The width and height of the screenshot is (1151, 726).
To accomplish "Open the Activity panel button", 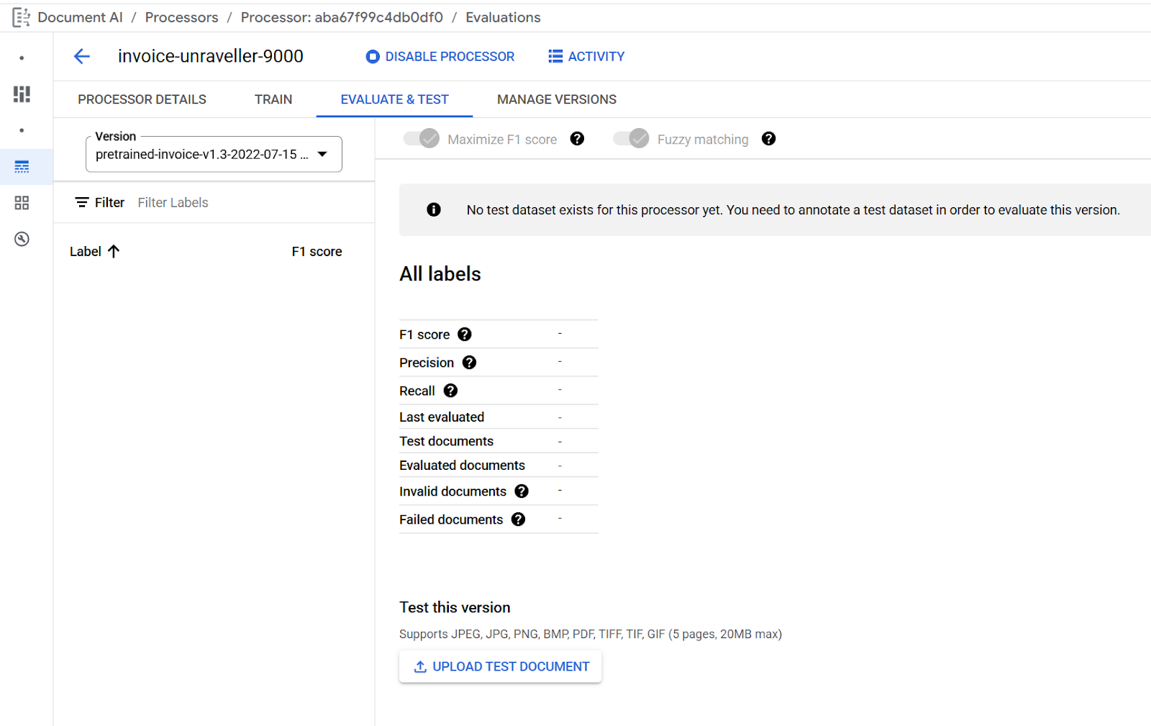I will 586,56.
